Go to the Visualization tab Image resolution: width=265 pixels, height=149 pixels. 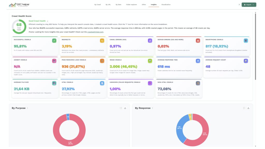coord(166,5)
